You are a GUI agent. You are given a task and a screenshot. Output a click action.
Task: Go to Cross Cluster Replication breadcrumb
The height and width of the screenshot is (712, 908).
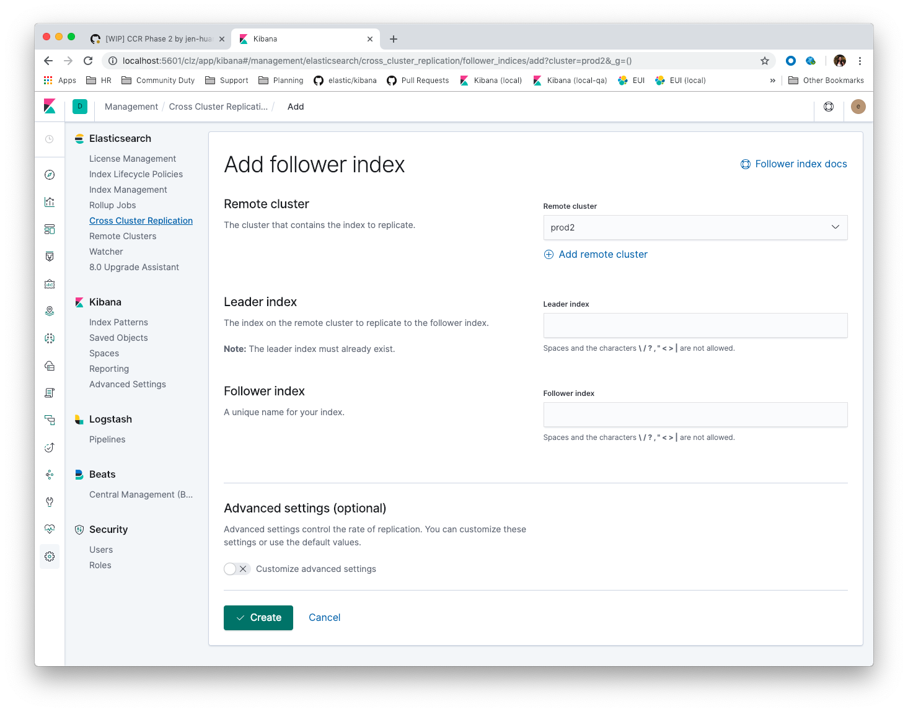pos(218,107)
